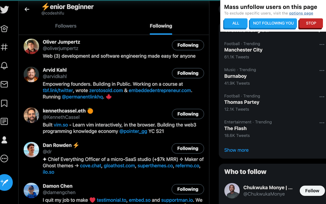Open the extension options page link
Viewport: 326px width, 204px height.
point(301,13)
